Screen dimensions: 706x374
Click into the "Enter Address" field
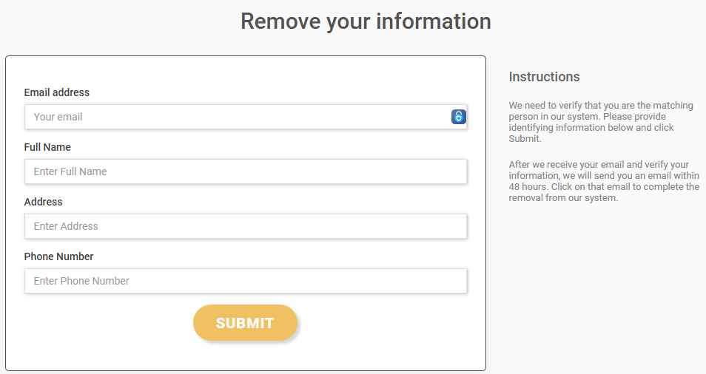245,226
